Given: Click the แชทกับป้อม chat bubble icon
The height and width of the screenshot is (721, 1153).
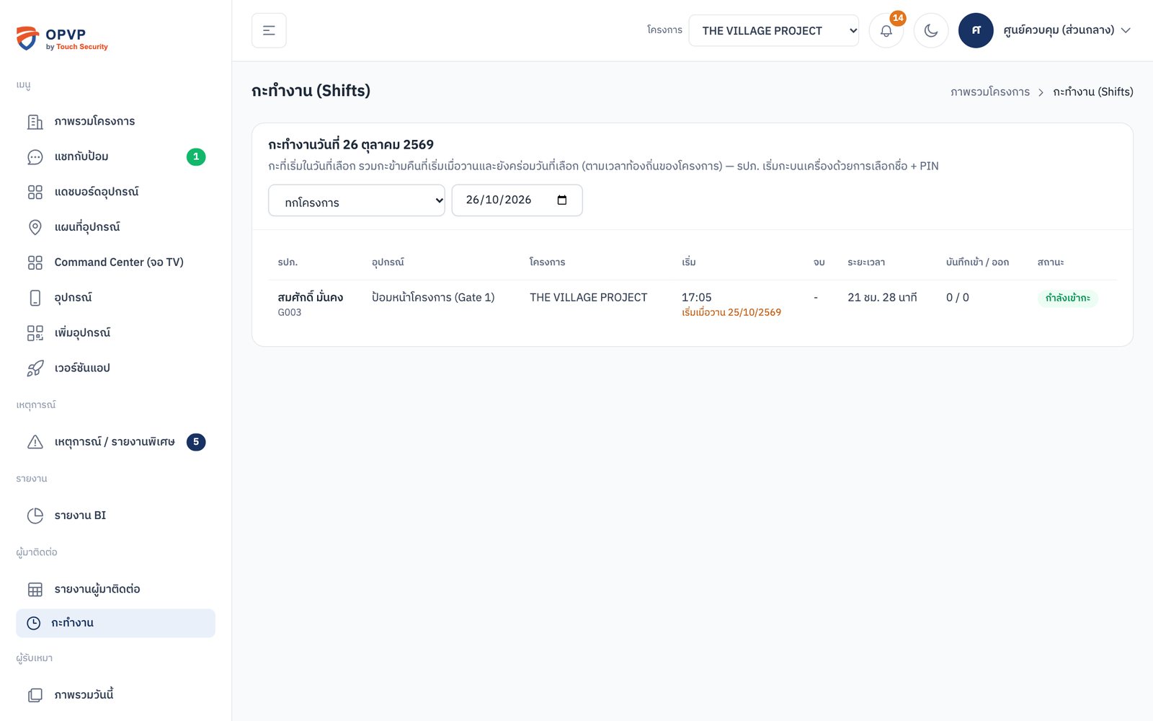Looking at the screenshot, I should pyautogui.click(x=35, y=156).
